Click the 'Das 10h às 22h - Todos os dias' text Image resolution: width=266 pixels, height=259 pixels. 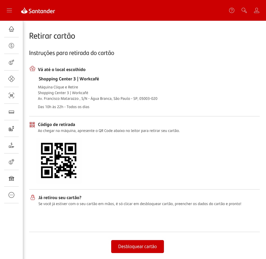tap(64, 107)
